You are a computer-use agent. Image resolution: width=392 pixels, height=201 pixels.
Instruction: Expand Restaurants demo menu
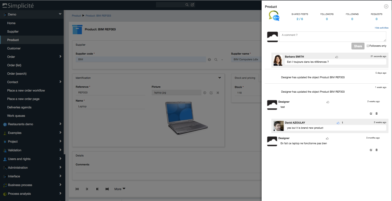click(60, 124)
